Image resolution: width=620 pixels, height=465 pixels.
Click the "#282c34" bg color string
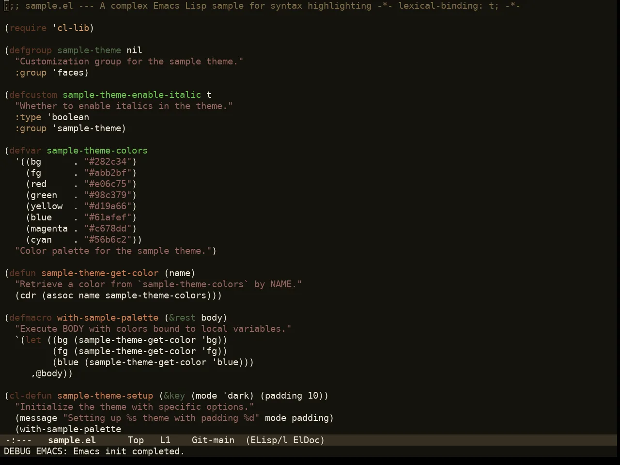click(x=108, y=162)
